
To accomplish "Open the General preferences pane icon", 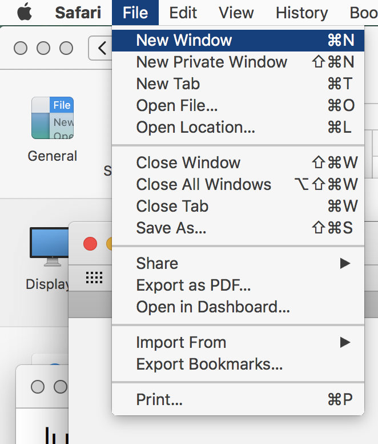I will click(x=53, y=118).
